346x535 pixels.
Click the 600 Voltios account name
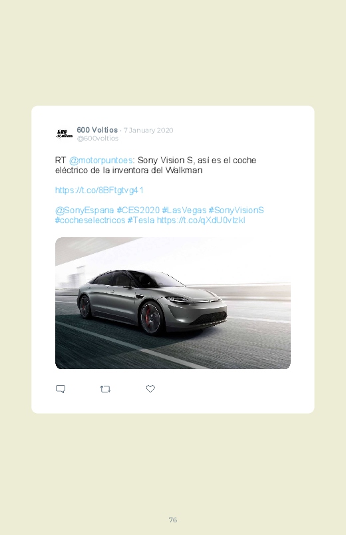(x=97, y=130)
